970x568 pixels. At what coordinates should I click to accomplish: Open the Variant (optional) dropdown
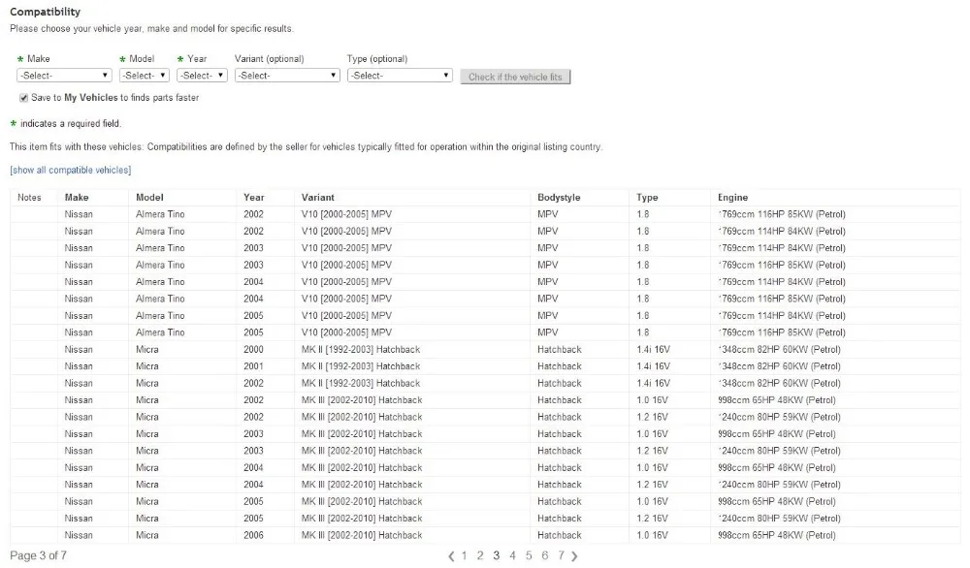pos(287,76)
